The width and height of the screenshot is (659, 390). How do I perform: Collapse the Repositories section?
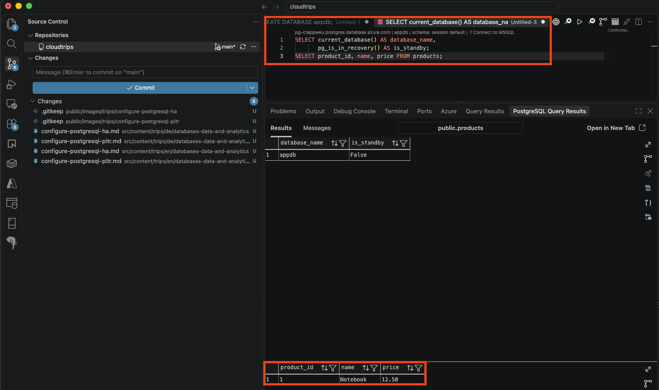coord(31,35)
